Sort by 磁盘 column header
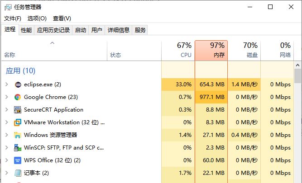302x183 pixels. (244, 51)
